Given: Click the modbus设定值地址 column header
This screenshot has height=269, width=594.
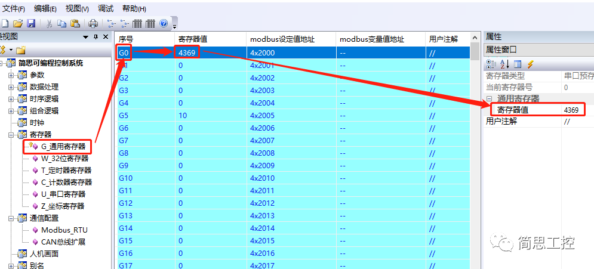Looking at the screenshot, I should point(291,39).
